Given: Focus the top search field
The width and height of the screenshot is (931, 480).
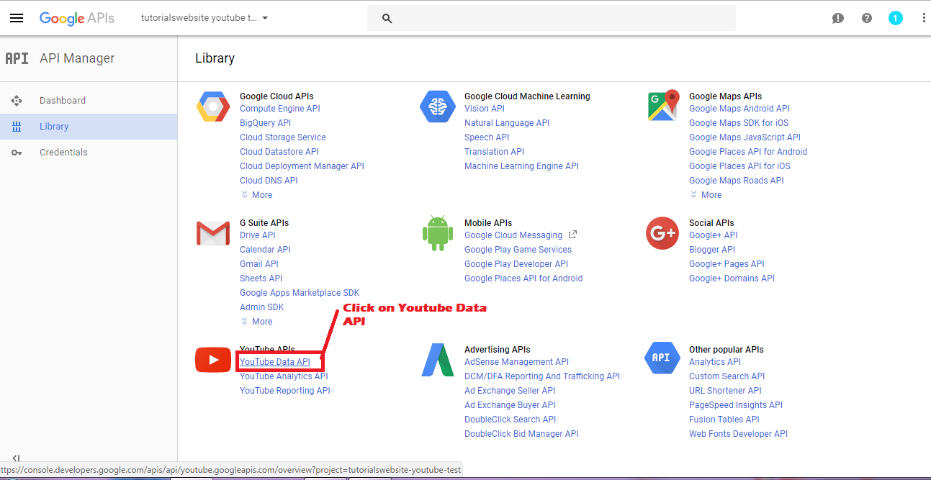Looking at the screenshot, I should pos(552,18).
